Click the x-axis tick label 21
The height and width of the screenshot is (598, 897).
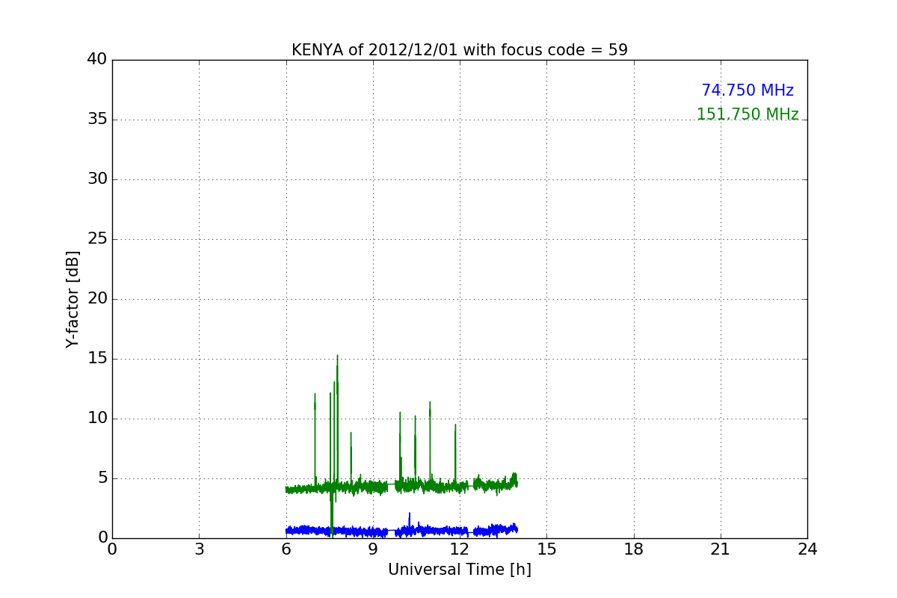(721, 549)
